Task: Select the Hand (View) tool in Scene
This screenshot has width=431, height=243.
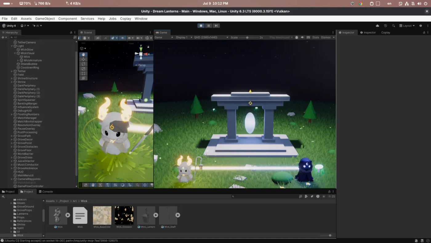Action: point(83,54)
